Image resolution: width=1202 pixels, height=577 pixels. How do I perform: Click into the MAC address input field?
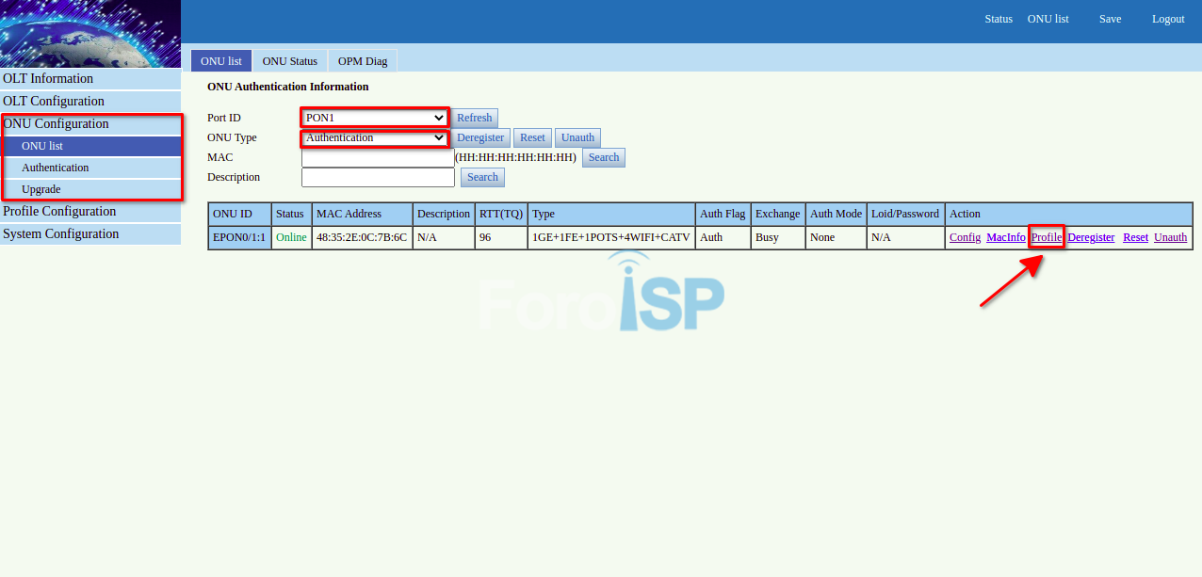click(x=378, y=158)
